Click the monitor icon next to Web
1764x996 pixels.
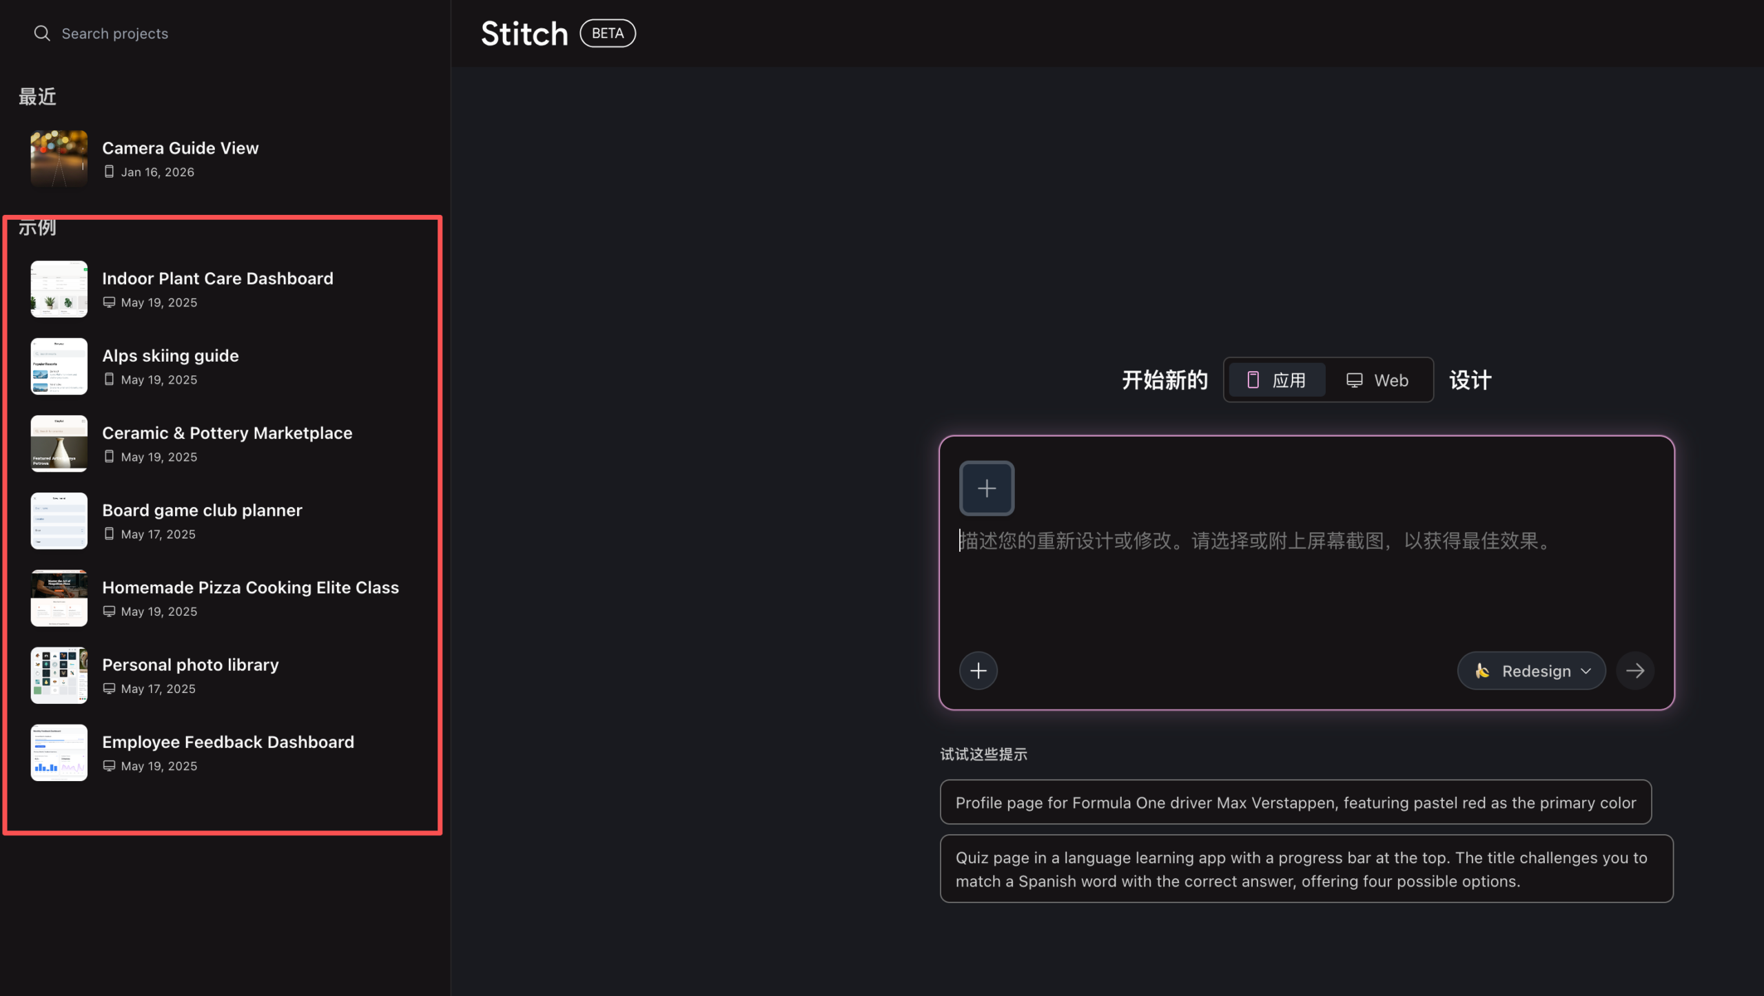coord(1354,380)
